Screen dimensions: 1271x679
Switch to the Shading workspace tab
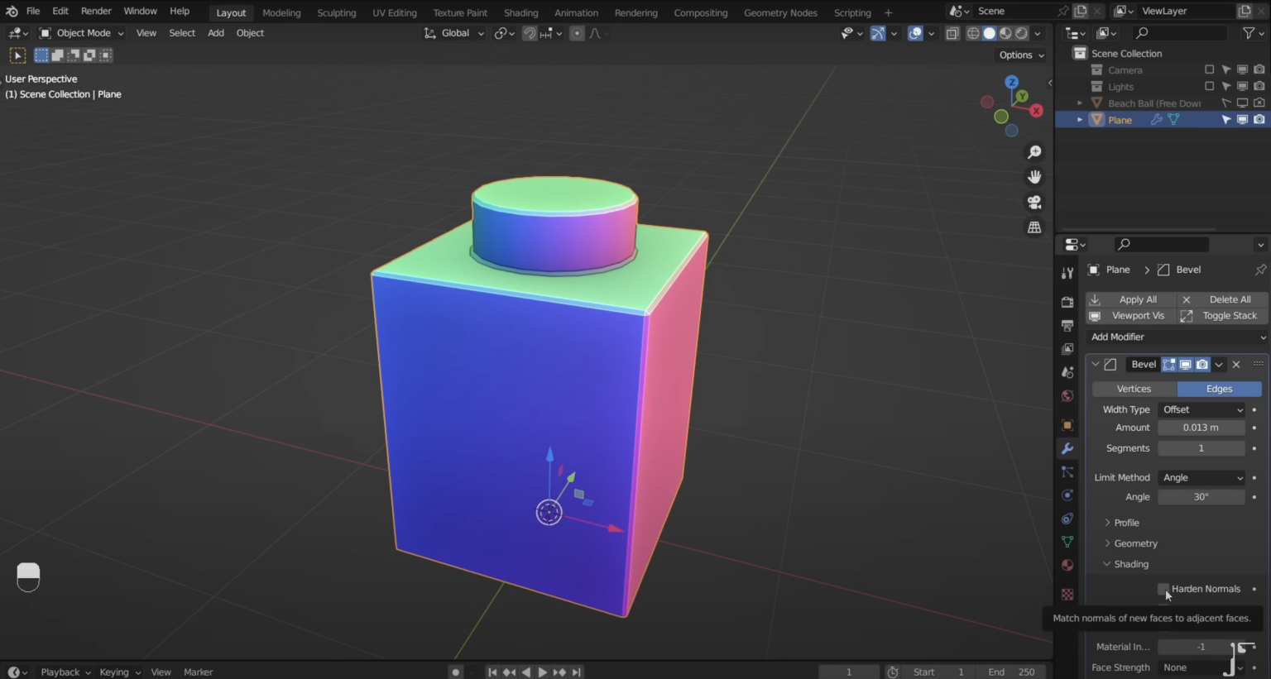point(520,12)
